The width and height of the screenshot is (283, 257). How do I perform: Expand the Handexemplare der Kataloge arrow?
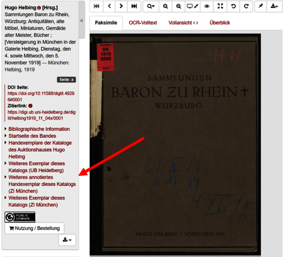tap(6, 143)
